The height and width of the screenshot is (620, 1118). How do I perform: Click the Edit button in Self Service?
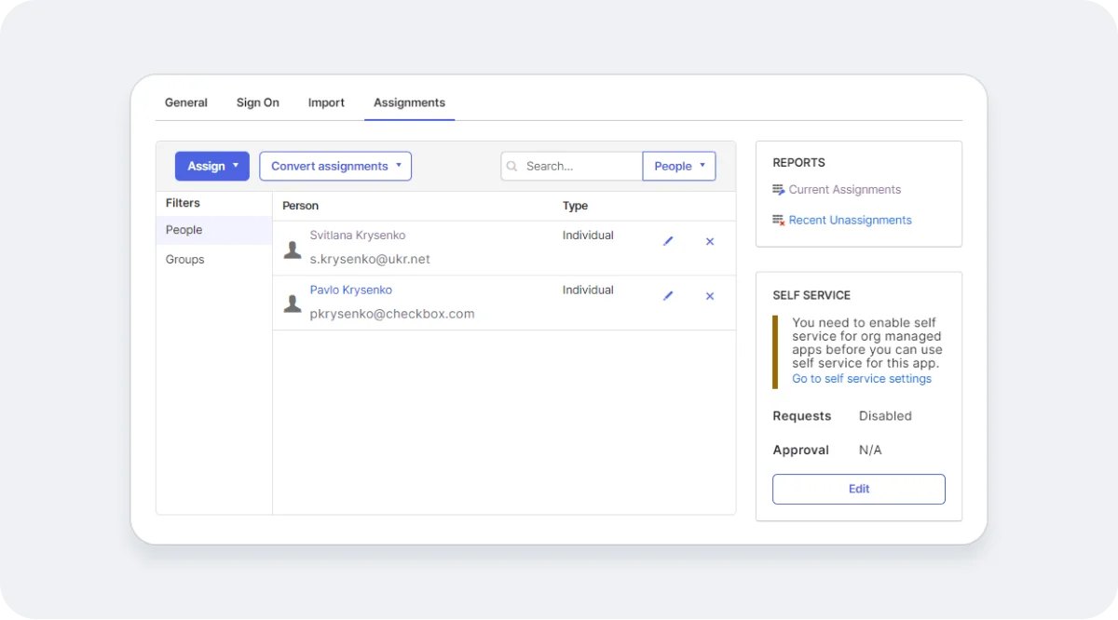tap(858, 489)
